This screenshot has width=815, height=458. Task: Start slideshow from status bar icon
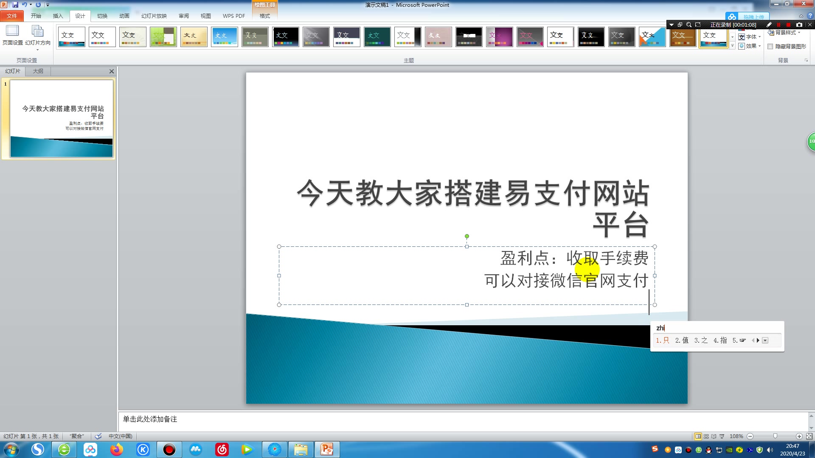(722, 436)
